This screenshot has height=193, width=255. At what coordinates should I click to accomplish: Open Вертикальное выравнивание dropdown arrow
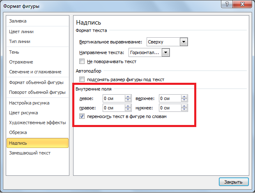point(184,42)
